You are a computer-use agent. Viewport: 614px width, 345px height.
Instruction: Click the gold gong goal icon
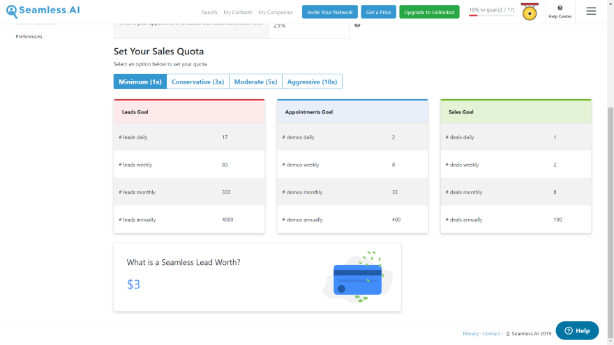tap(530, 13)
